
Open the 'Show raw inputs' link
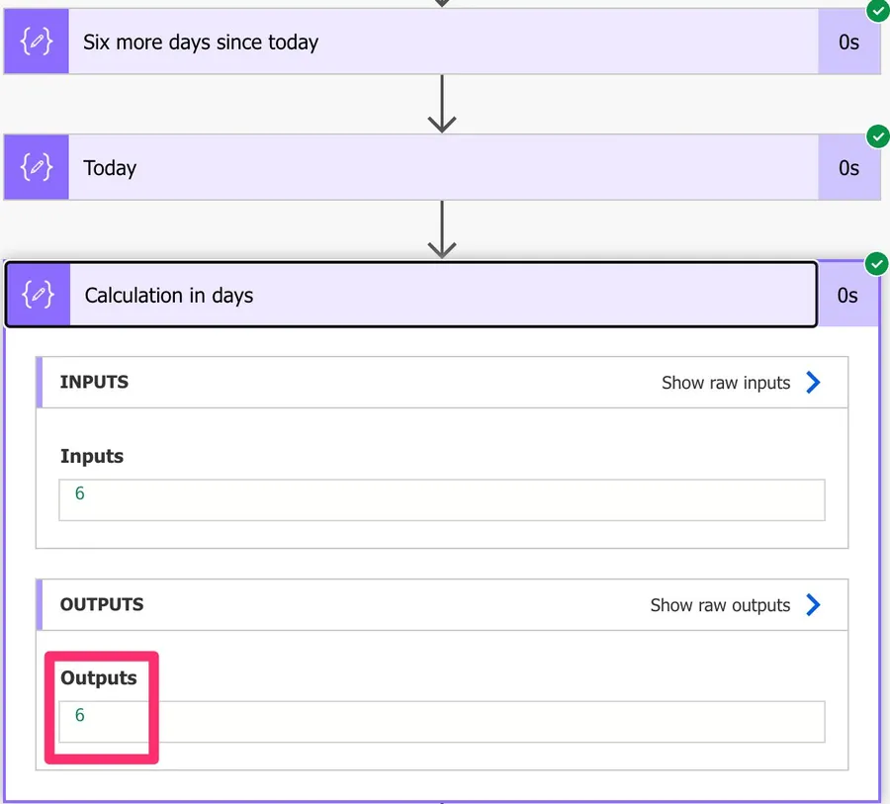726,383
